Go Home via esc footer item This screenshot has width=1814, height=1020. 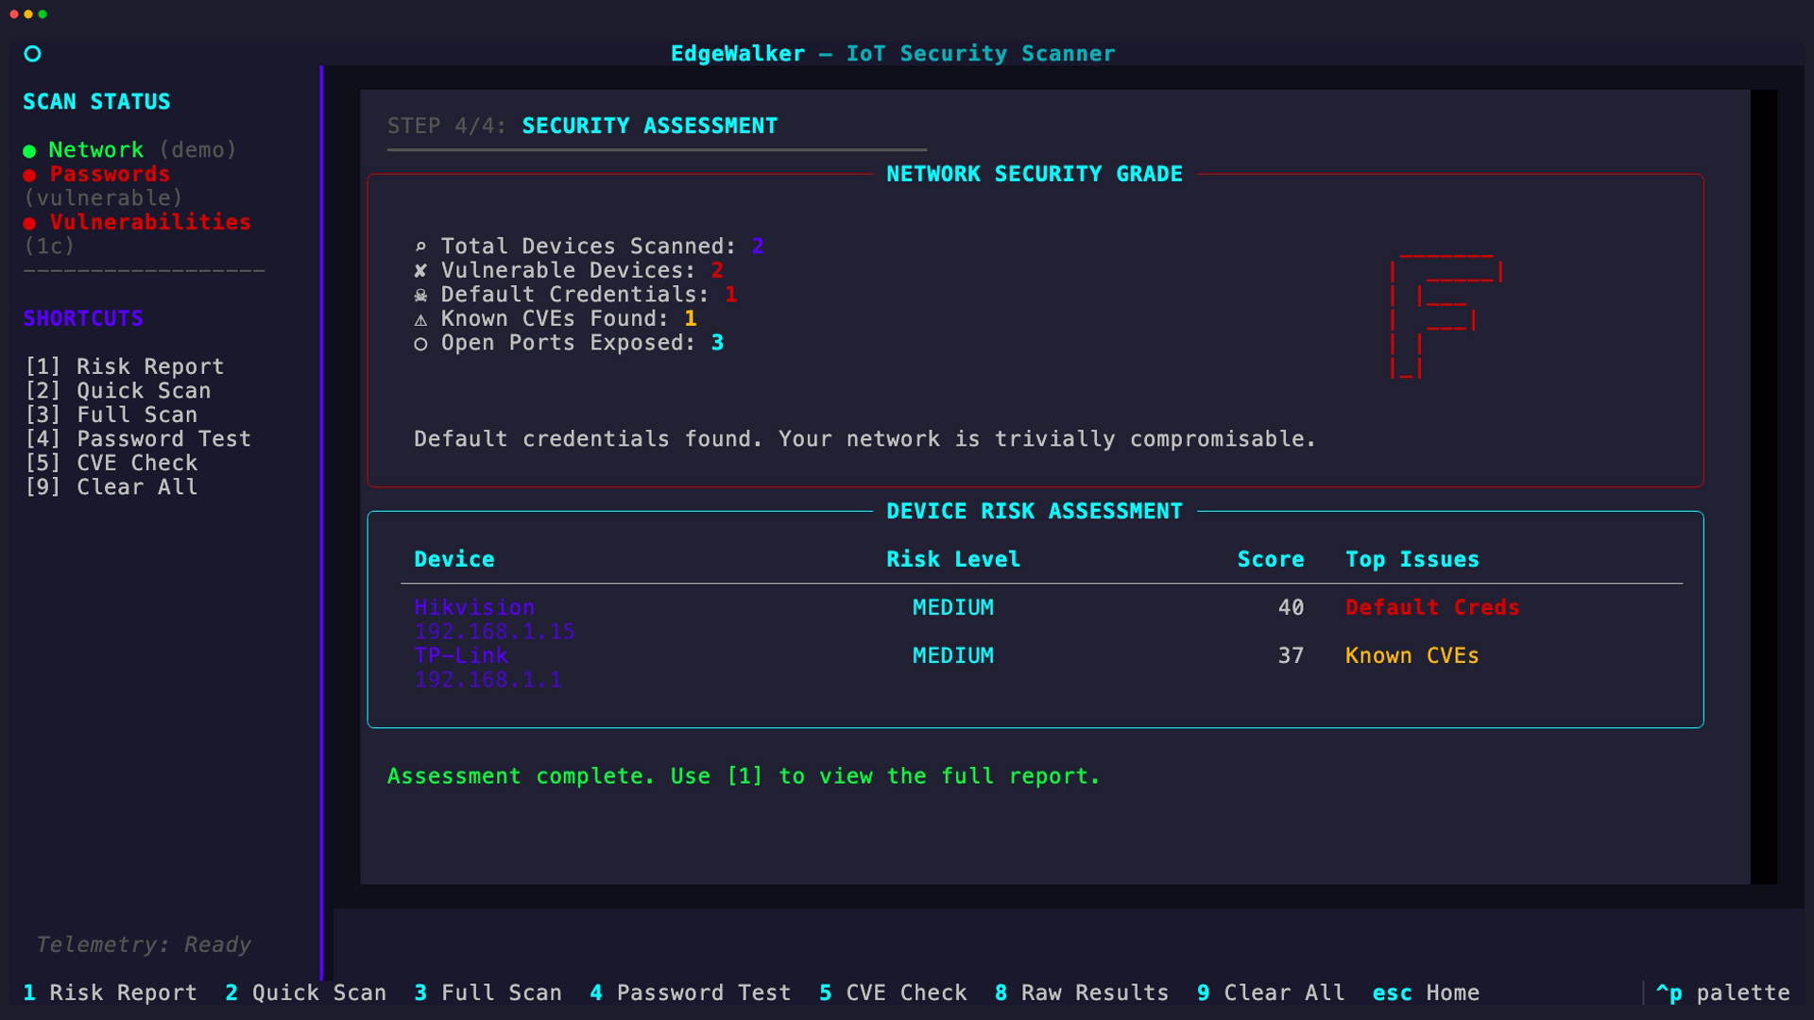pos(1426,993)
